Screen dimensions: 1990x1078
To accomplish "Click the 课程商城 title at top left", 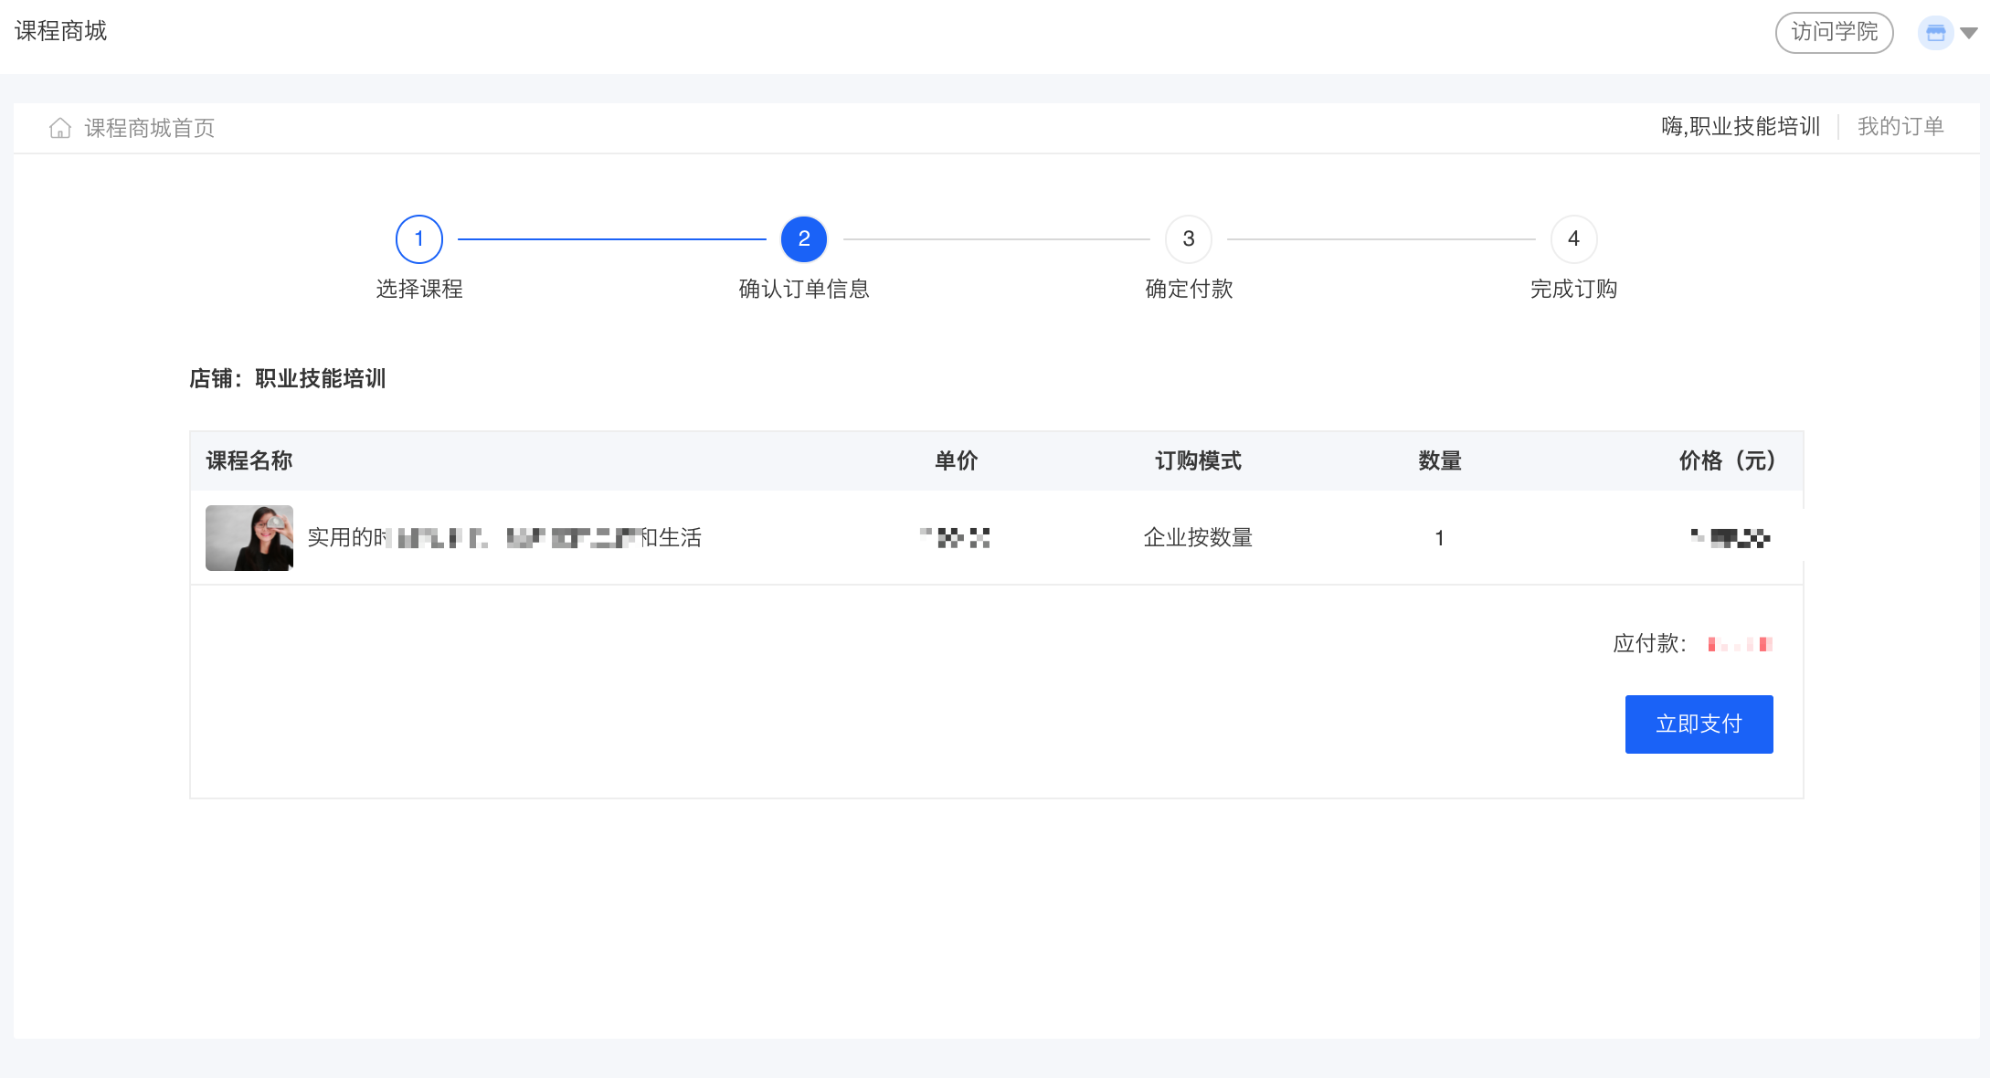I will coord(61,31).
